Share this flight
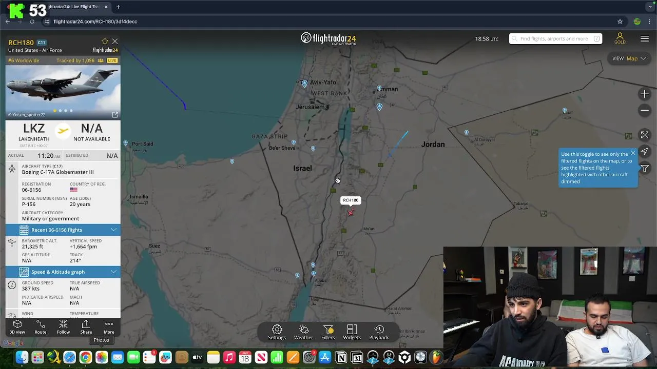The height and width of the screenshot is (369, 657). click(x=86, y=327)
